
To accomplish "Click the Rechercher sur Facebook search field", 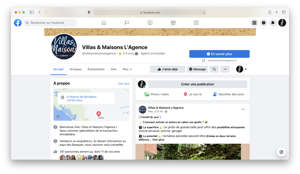I will pyautogui.click(x=50, y=23).
